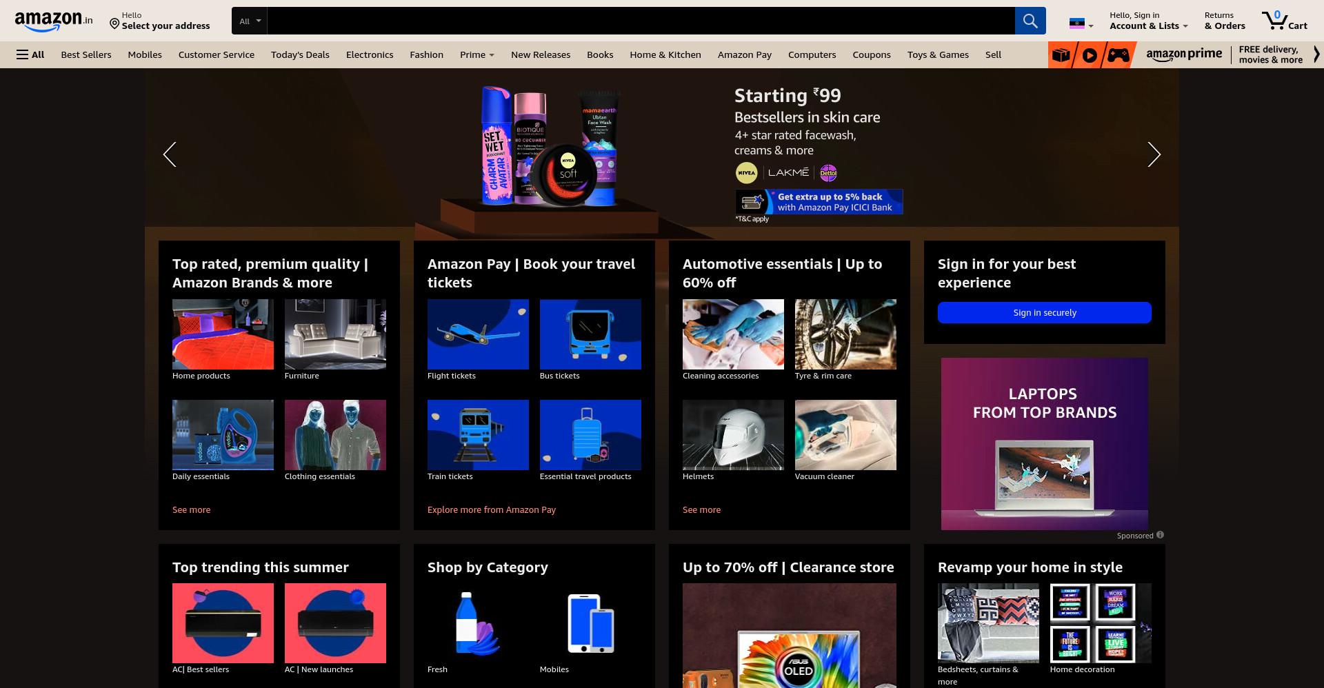Open Home decoration thumbnail

(x=1101, y=623)
